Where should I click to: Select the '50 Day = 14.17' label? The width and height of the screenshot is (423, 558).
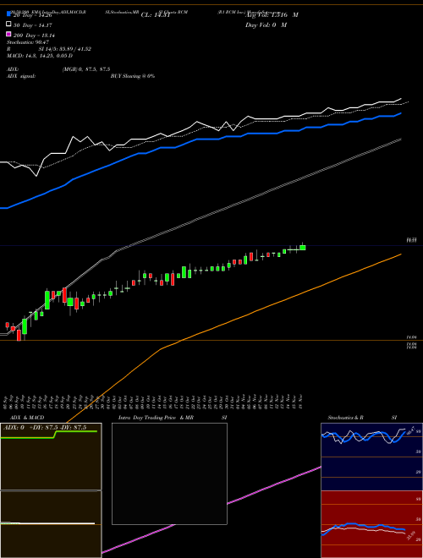coord(32,25)
